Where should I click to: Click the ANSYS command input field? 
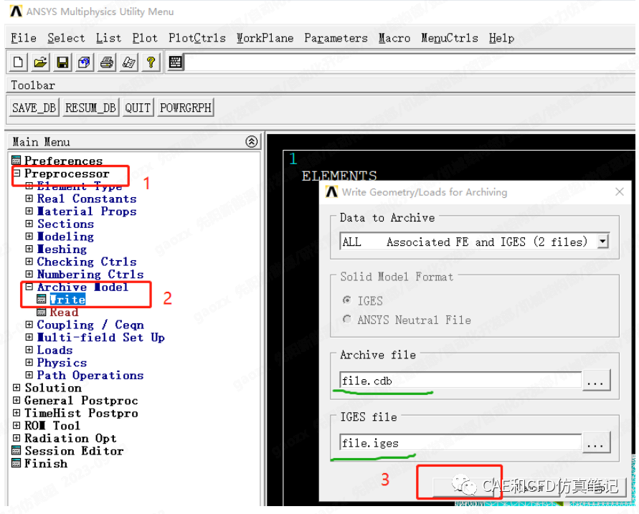coord(410,62)
